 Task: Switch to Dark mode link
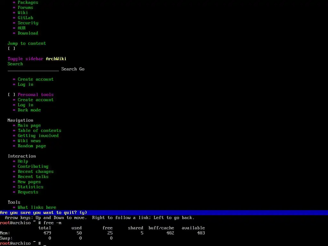pos(29,110)
